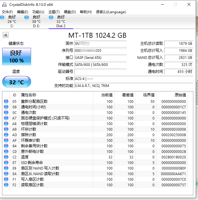This screenshot has height=200, width=198.
Task: Open the 编辑(E) menu
Action: [22, 12]
